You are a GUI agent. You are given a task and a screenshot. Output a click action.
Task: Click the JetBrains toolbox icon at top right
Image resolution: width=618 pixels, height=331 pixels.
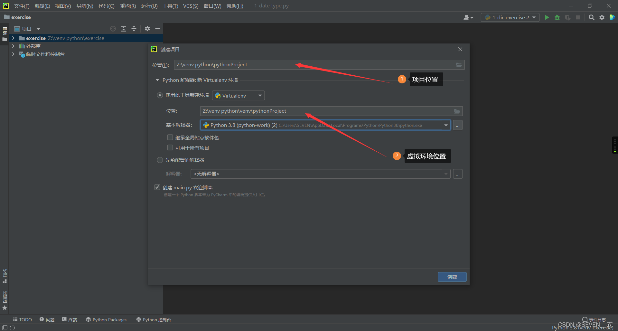coord(612,17)
